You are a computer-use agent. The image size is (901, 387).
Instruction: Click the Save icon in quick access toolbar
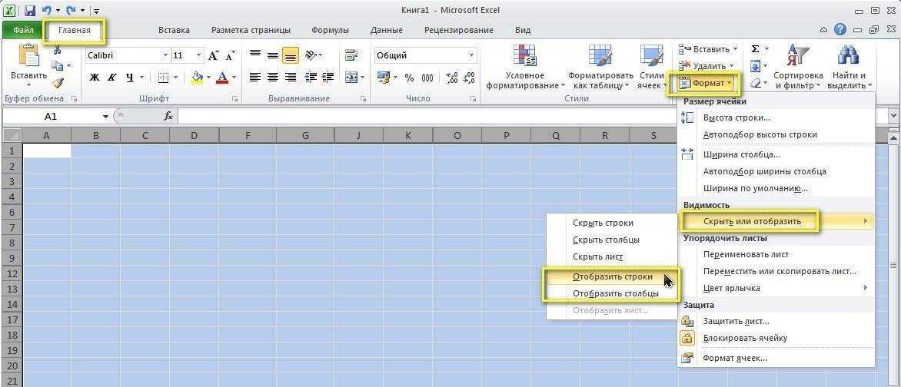click(31, 10)
